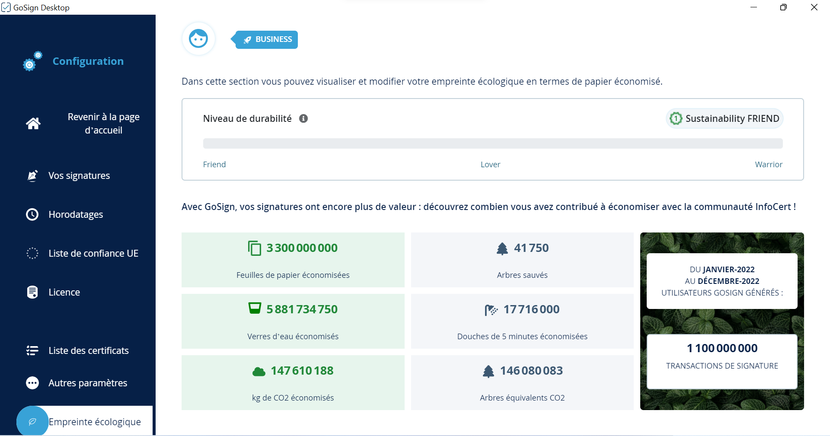Click the Liste de confiance UE stars icon
Image resolution: width=830 pixels, height=436 pixels.
(32, 253)
